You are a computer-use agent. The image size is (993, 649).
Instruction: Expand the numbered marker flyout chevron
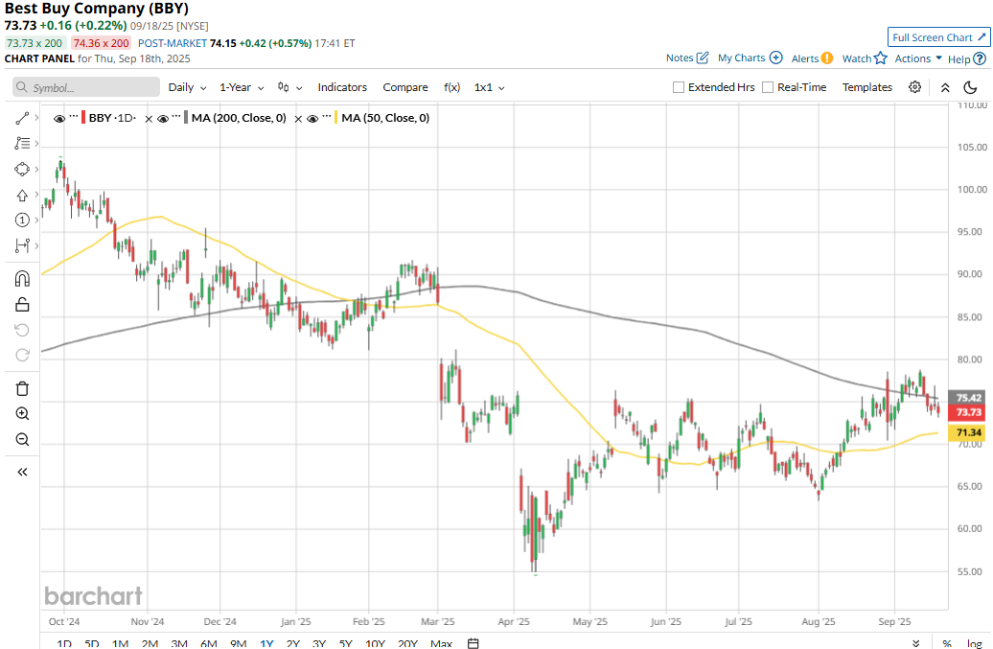pos(36,220)
